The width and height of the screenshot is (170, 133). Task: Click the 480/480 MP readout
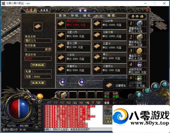pyautogui.click(x=24, y=126)
